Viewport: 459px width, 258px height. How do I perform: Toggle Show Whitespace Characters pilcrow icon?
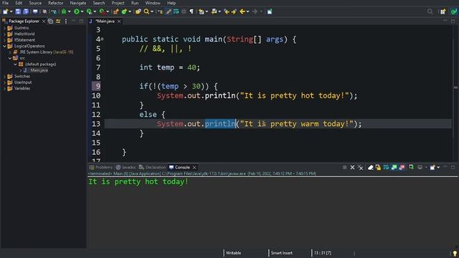191,11
